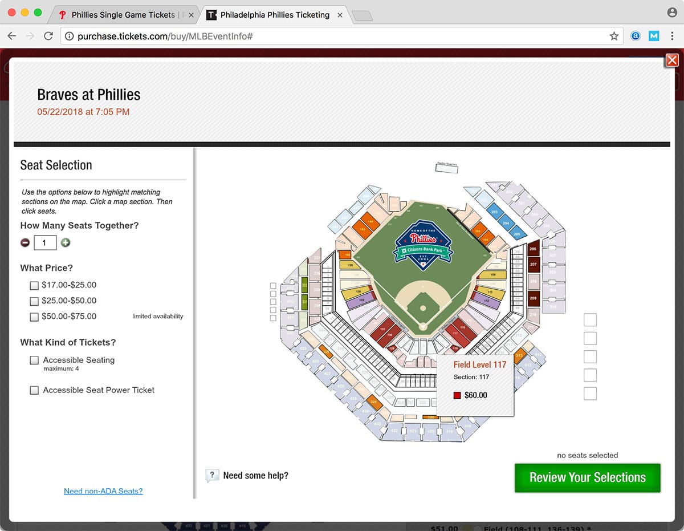Screen dimensions: 684x531
Task: Click the bookmark star in the address bar
Action: coord(614,35)
